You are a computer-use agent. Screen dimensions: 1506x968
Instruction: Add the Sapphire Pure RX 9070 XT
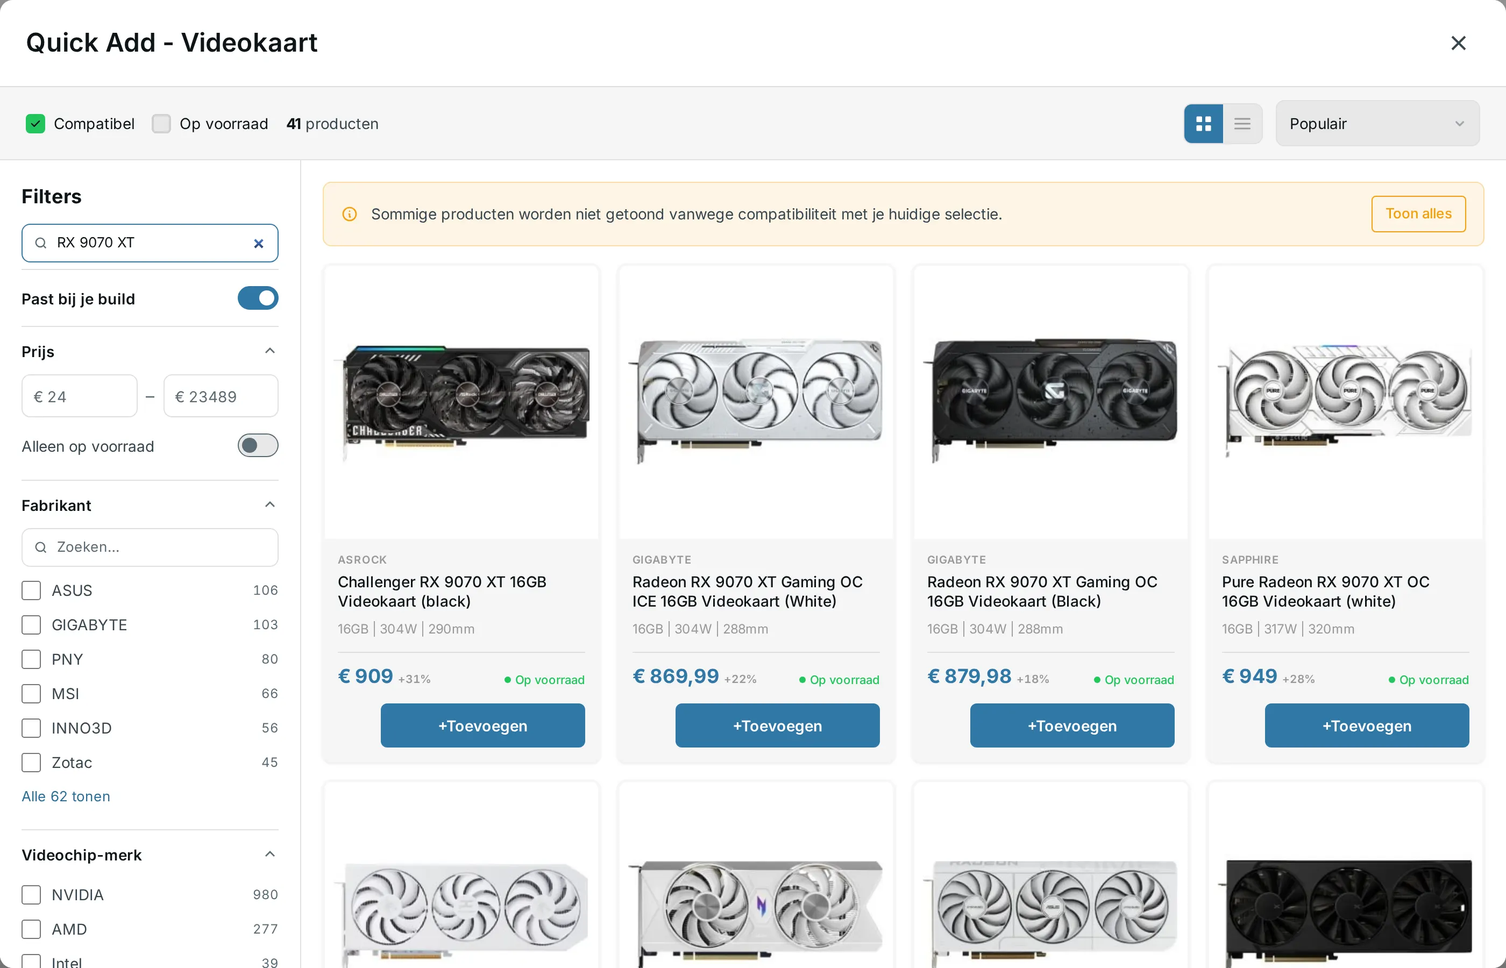pos(1367,725)
